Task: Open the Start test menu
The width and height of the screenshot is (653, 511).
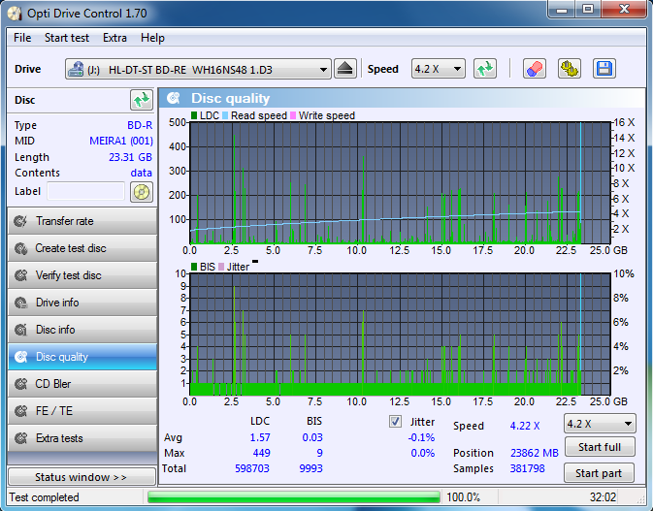Action: 66,38
